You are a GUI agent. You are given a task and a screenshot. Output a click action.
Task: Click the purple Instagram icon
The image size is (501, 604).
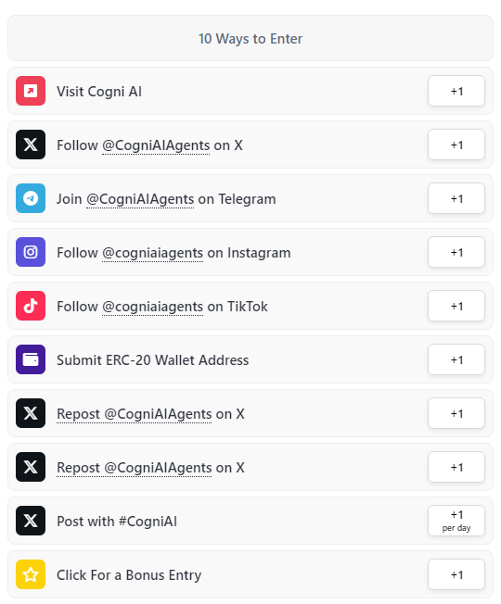[x=31, y=252]
